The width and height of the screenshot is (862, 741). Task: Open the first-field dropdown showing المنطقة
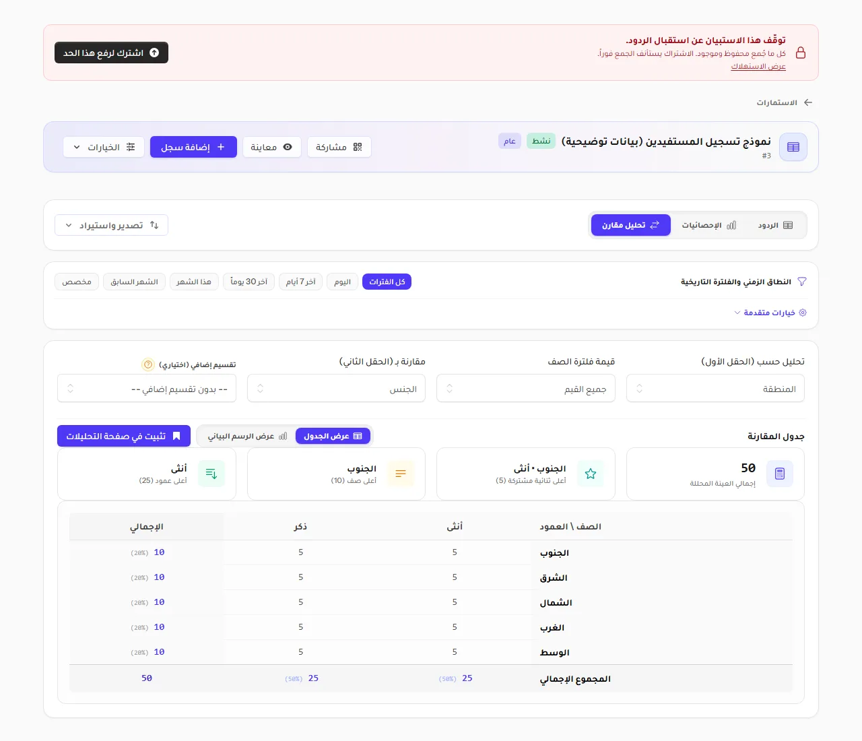click(715, 389)
